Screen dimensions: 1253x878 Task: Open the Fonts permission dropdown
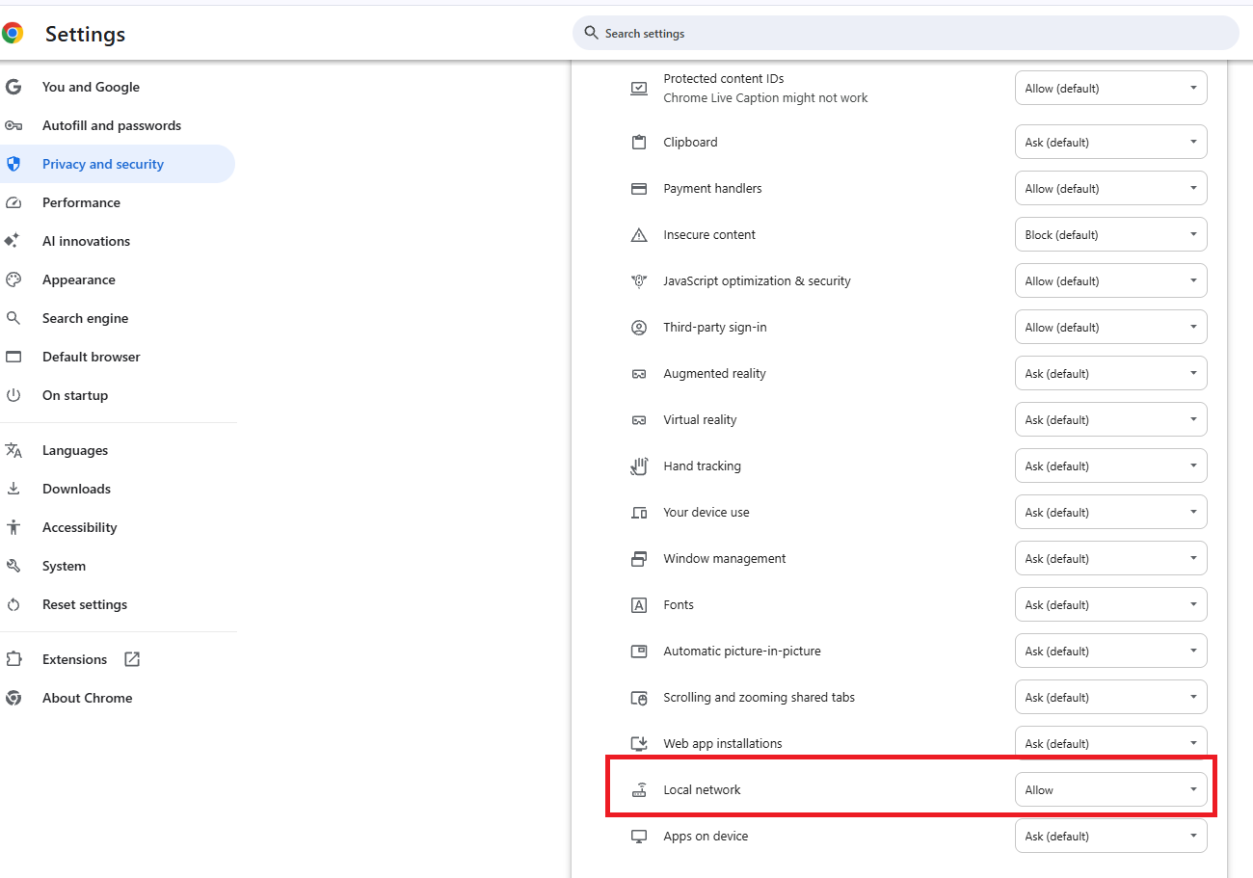1110,605
